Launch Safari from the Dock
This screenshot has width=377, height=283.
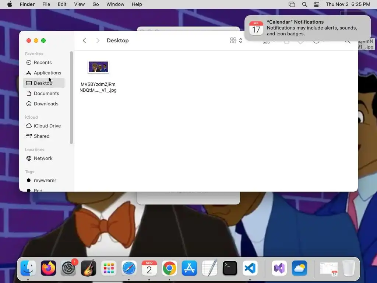(129, 268)
